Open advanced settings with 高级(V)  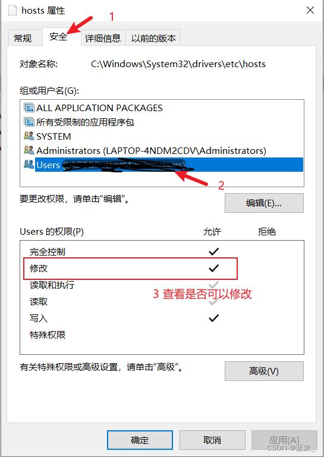[264, 371]
